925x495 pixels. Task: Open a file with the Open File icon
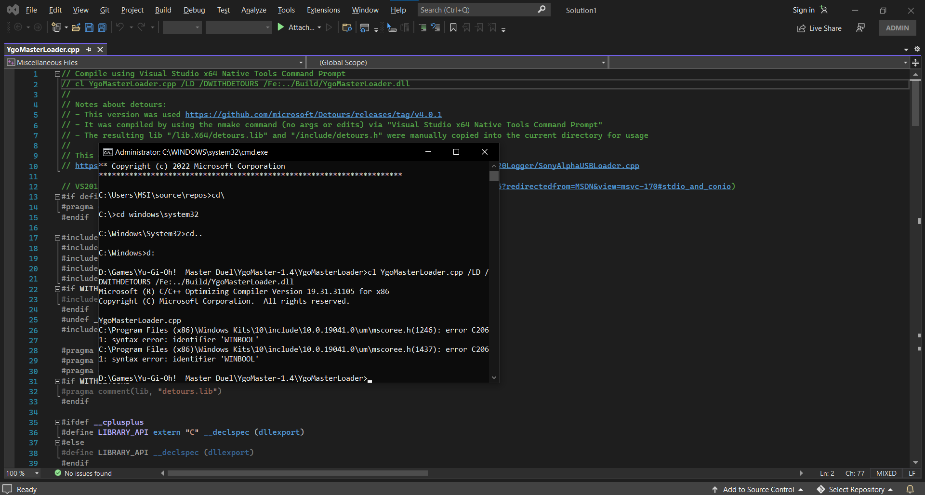76,27
